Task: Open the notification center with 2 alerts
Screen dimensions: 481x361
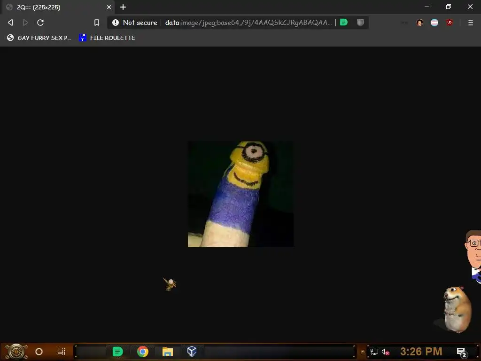Action: click(x=462, y=352)
